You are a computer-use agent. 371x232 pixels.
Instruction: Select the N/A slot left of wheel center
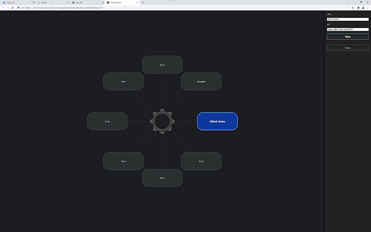[107, 121]
